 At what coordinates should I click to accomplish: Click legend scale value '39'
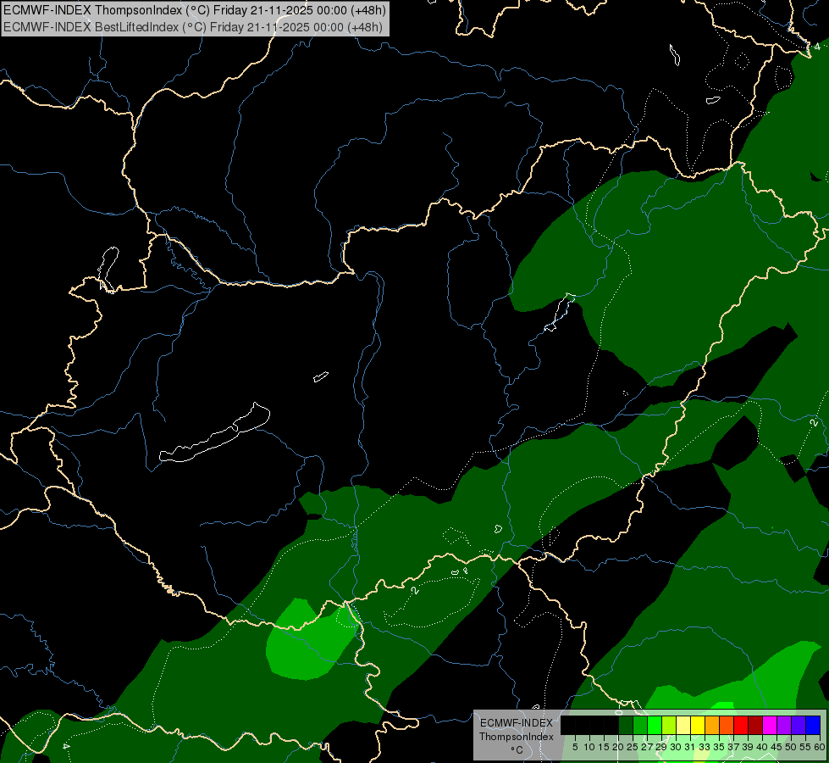click(748, 747)
